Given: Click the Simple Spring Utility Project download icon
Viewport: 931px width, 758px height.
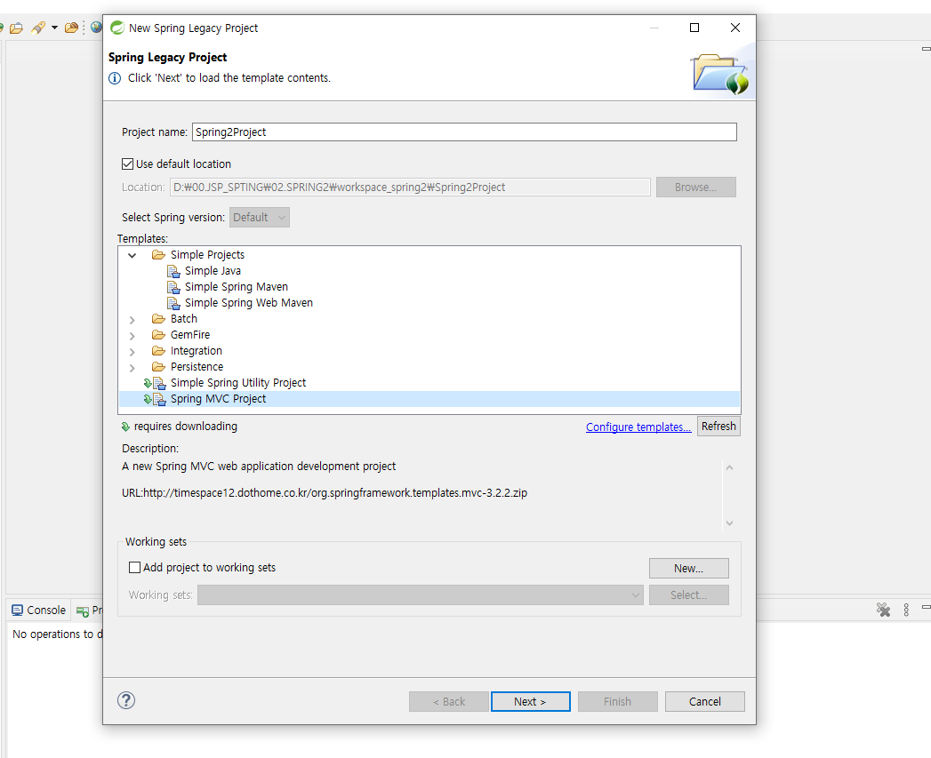Looking at the screenshot, I should coord(148,384).
